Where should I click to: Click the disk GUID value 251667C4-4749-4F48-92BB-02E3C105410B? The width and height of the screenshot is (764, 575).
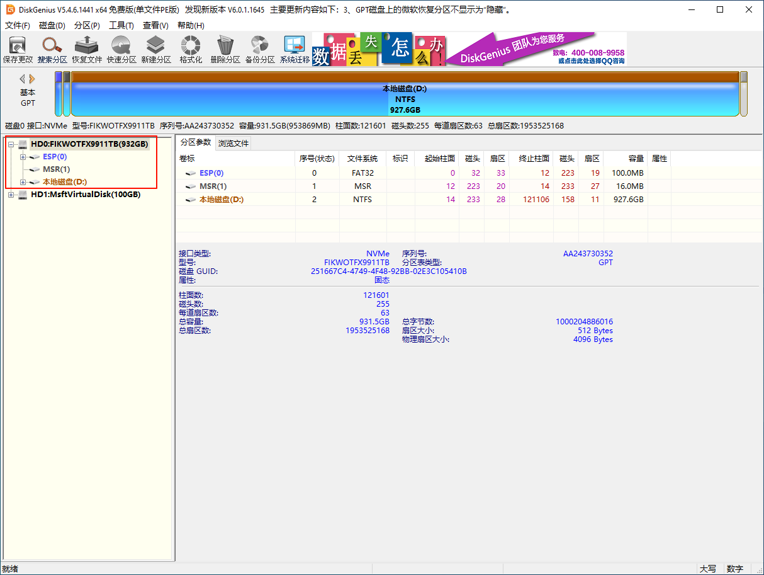[389, 271]
